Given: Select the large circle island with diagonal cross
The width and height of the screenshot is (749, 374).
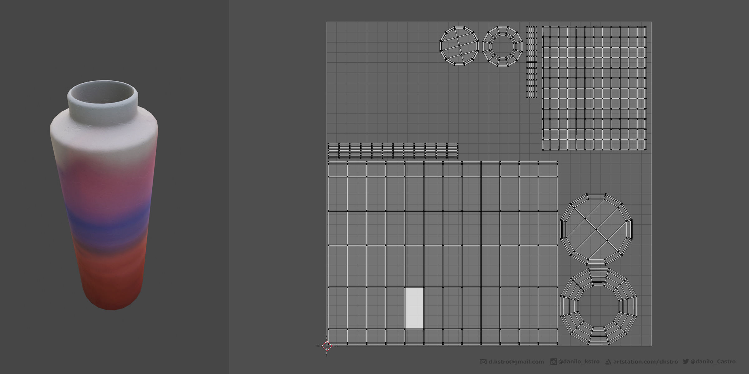Looking at the screenshot, I should tap(596, 229).
